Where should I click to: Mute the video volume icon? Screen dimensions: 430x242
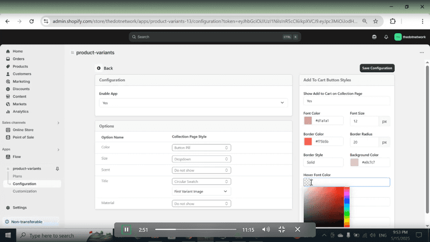tap(266, 230)
